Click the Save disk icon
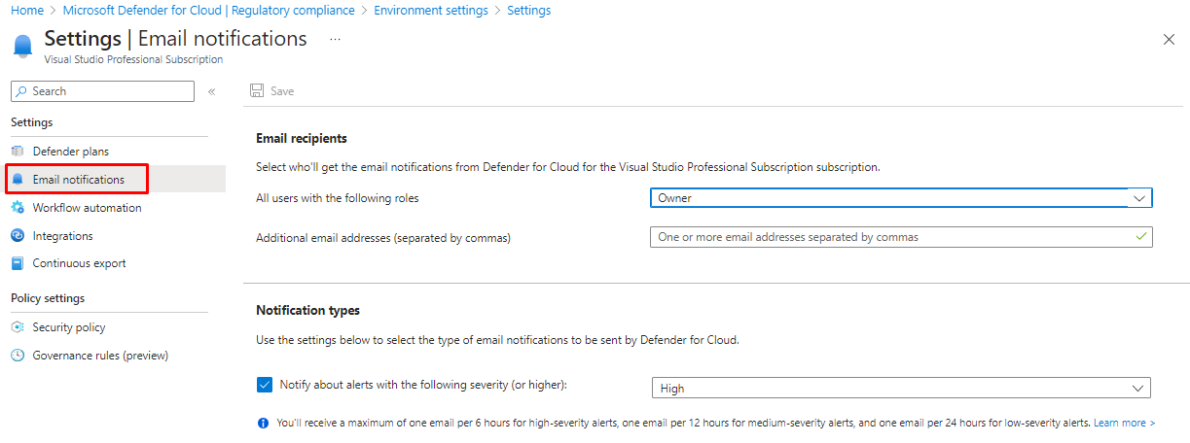Screen dimensions: 1190x443 point(257,91)
